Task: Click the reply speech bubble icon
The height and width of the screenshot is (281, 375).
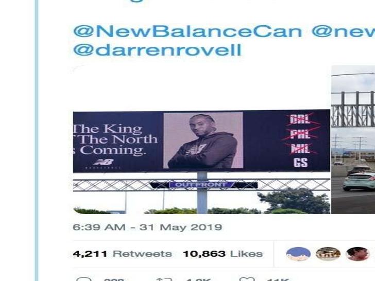Action: click(83, 279)
